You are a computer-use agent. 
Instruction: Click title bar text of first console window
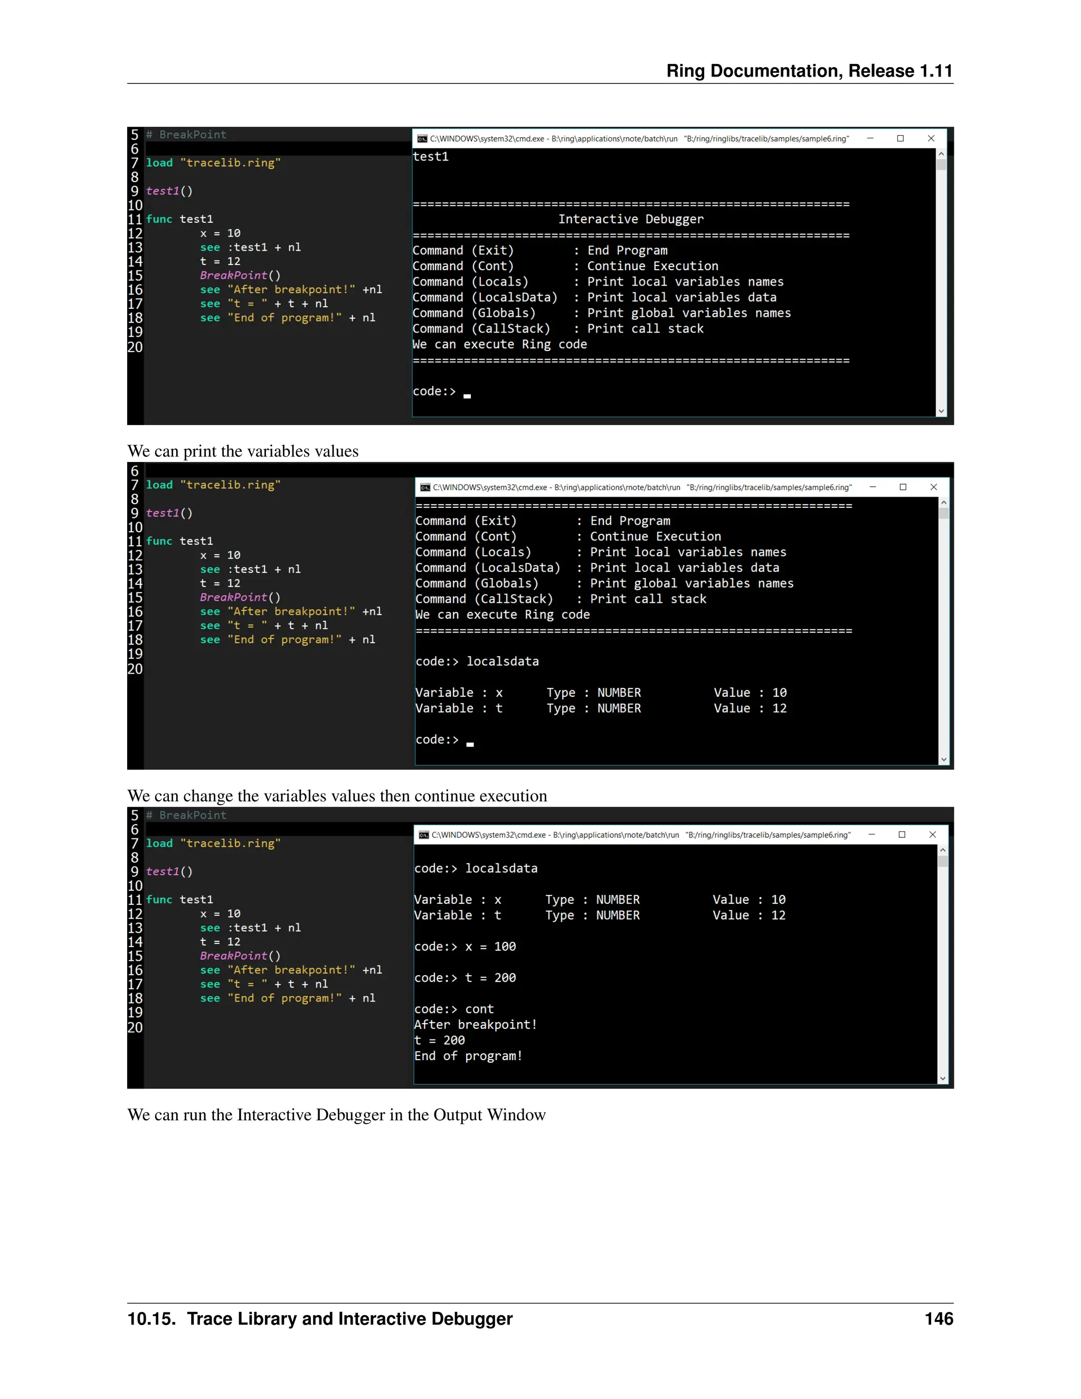[x=639, y=138]
